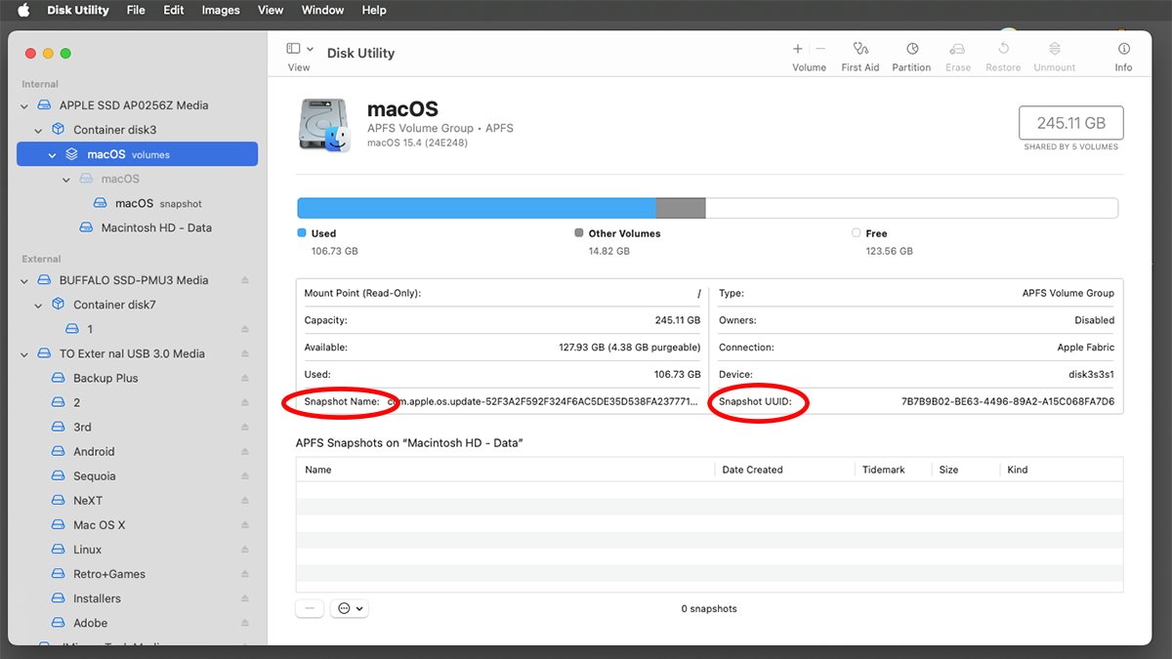Click the Add Volume plus icon
Viewport: 1172px width, 659px height.
pos(798,49)
